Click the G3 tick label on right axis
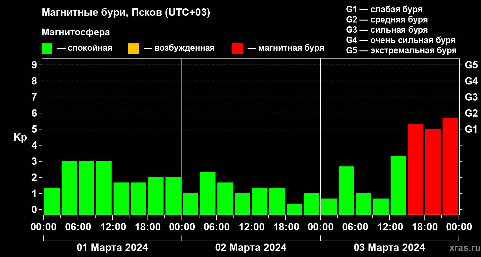481x257 pixels. (471, 97)
